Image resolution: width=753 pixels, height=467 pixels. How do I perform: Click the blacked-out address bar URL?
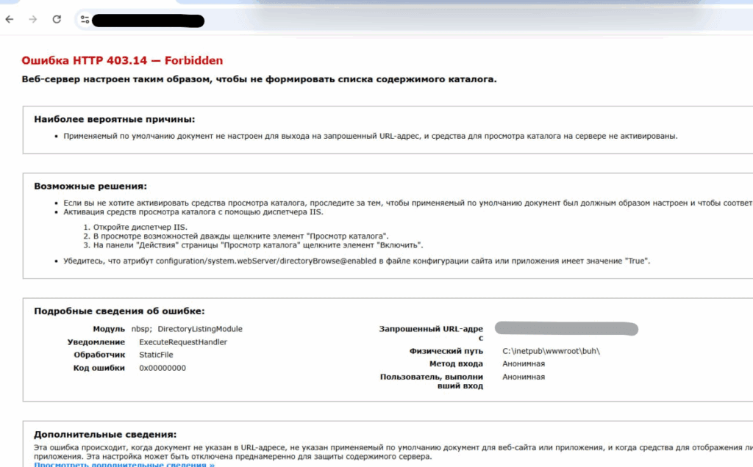pyautogui.click(x=148, y=21)
